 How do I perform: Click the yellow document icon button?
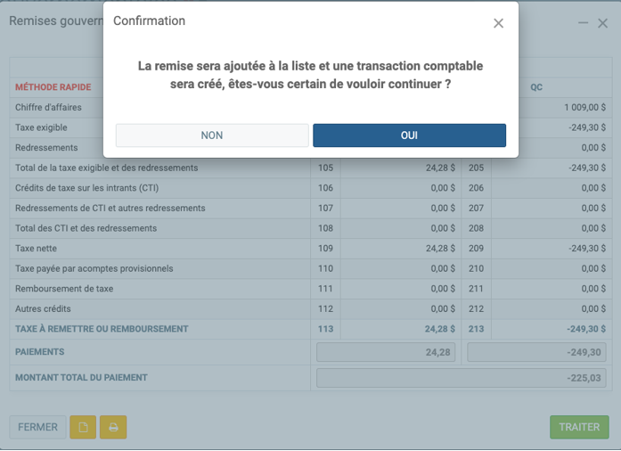click(x=83, y=427)
